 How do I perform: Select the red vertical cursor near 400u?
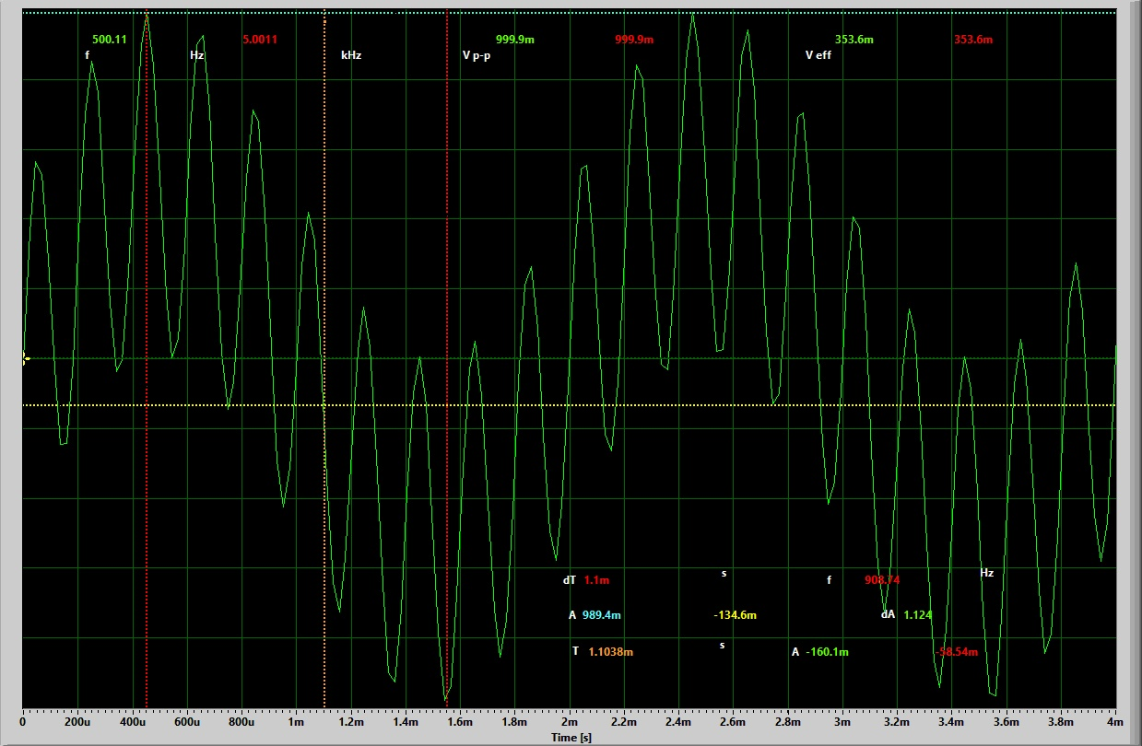click(147, 359)
